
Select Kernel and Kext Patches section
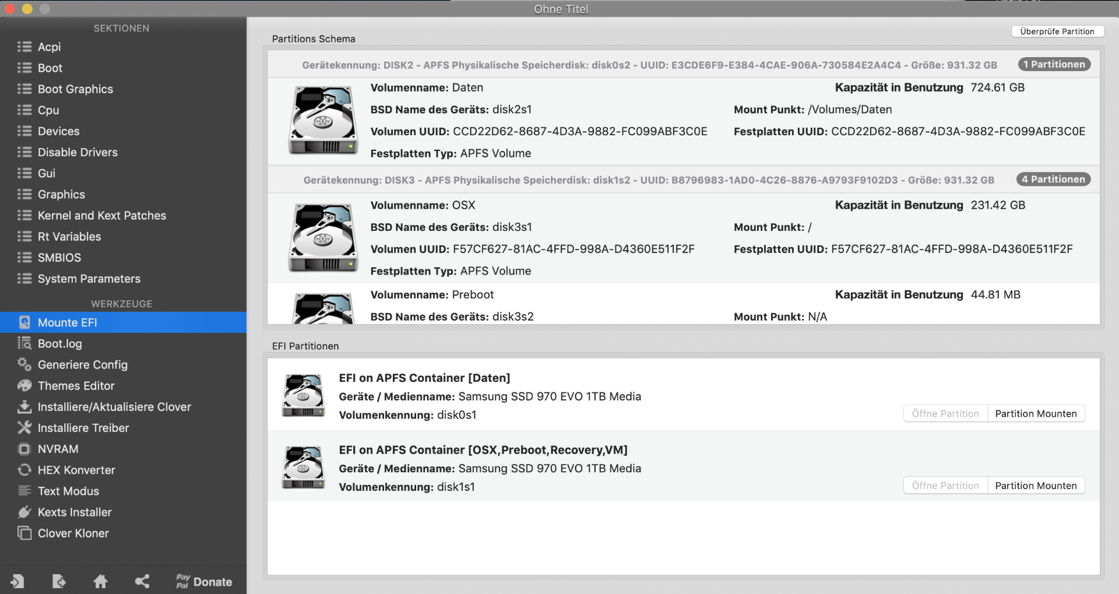click(101, 215)
